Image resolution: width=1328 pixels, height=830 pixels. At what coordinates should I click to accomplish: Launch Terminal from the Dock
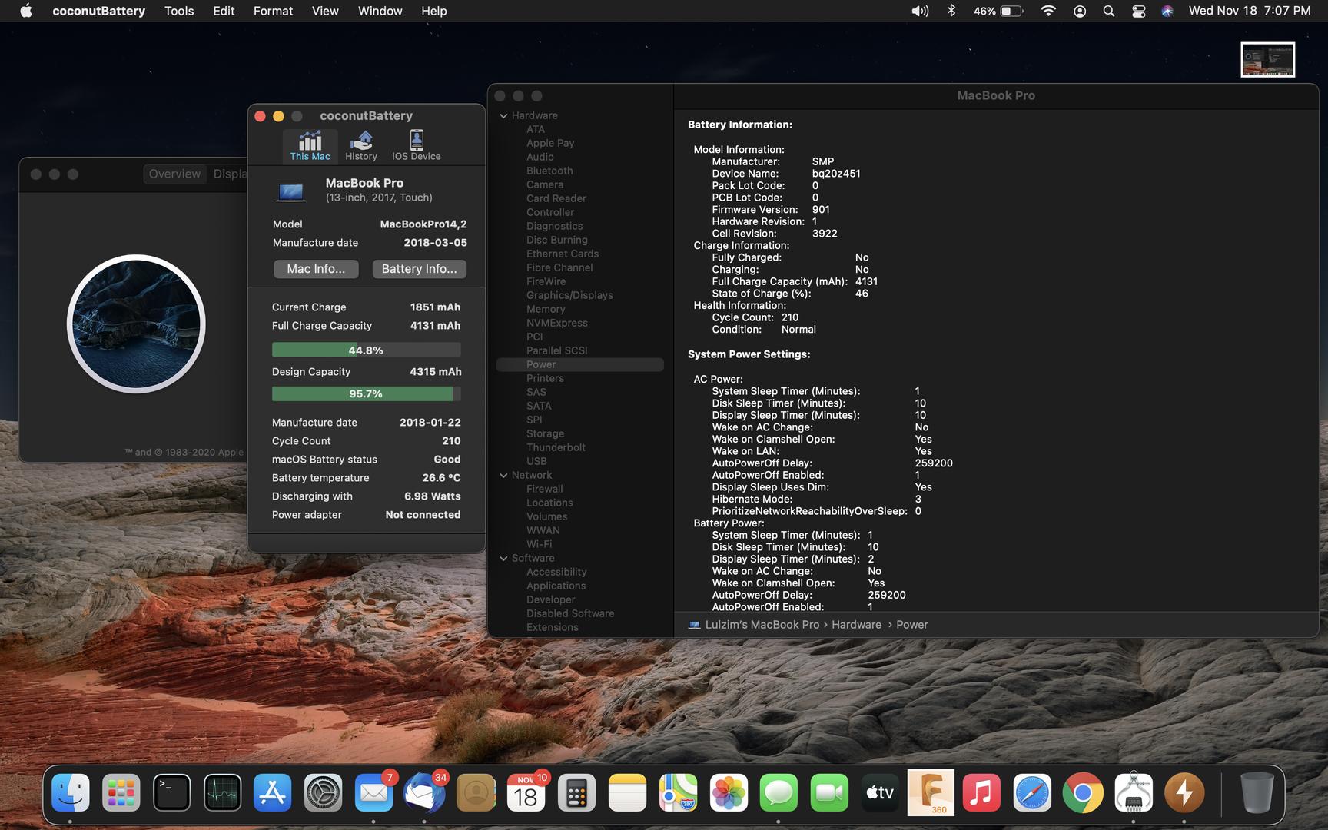(x=171, y=792)
